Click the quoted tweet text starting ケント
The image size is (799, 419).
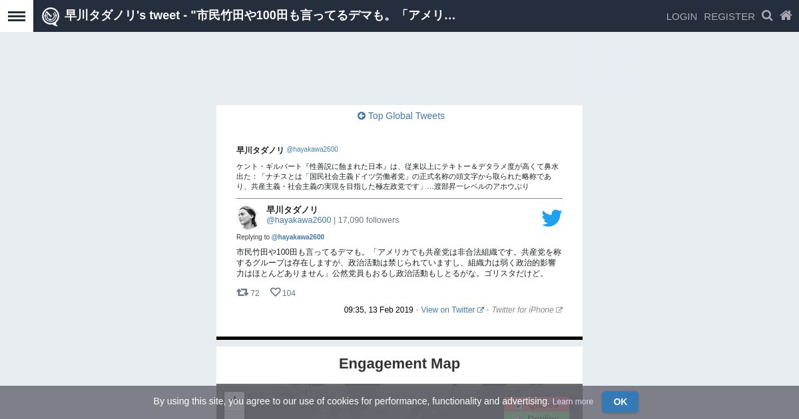tap(398, 177)
